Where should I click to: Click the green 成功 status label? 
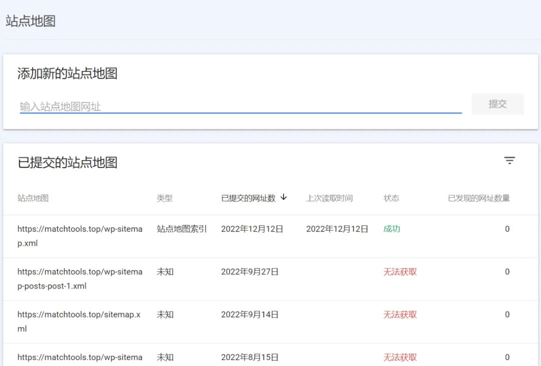(x=391, y=228)
